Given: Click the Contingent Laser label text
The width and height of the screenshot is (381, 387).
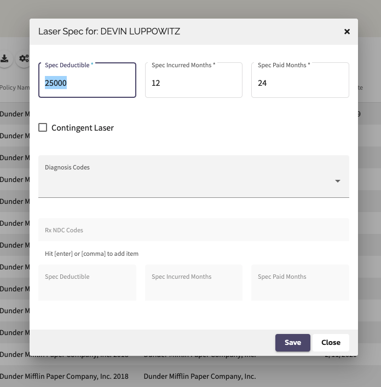Looking at the screenshot, I should (x=83, y=128).
